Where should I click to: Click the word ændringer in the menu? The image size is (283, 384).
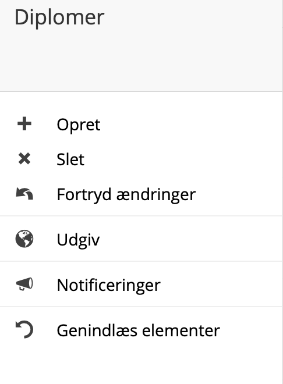click(156, 195)
